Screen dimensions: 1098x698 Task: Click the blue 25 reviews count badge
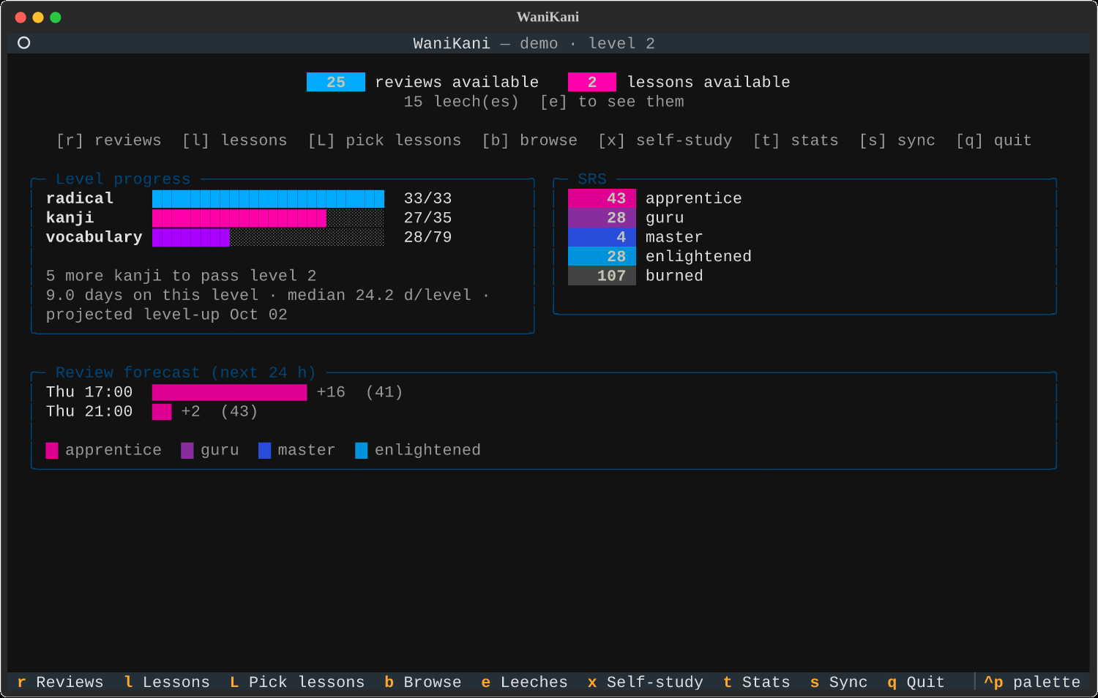336,82
